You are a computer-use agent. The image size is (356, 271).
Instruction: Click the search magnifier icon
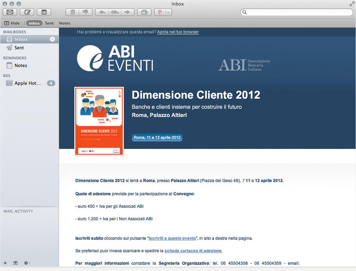[244, 12]
